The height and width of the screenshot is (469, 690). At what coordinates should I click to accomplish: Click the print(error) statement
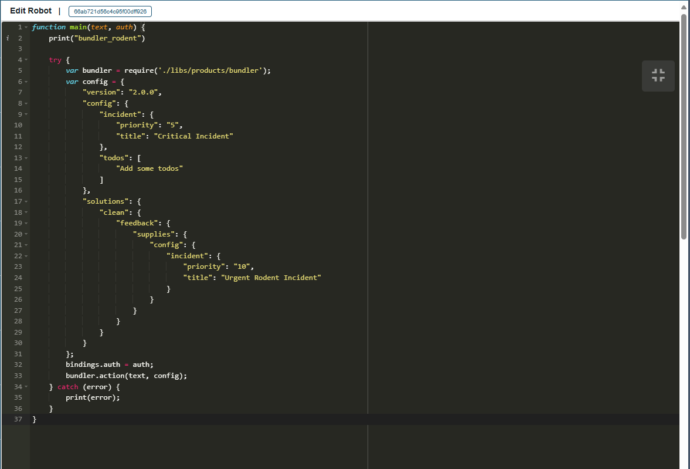tap(93, 397)
